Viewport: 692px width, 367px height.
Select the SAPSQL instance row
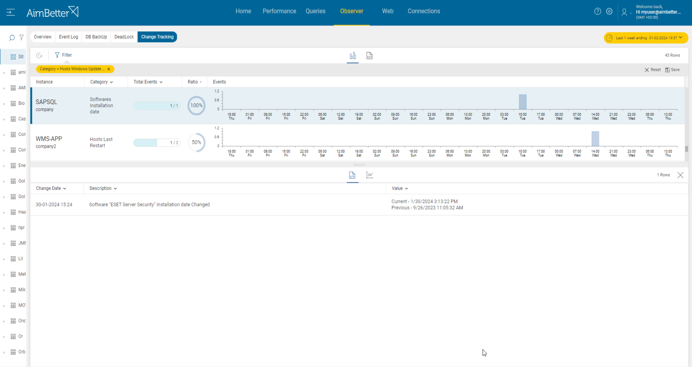(x=358, y=106)
